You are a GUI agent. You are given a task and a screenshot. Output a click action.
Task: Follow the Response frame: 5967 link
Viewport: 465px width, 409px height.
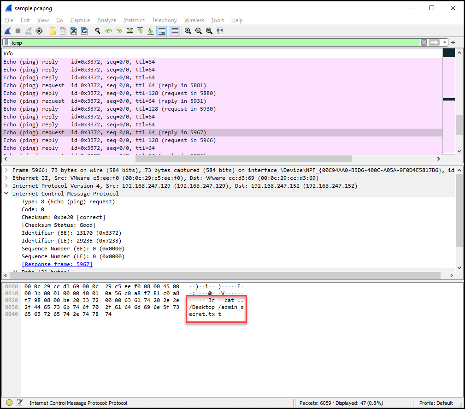point(57,264)
